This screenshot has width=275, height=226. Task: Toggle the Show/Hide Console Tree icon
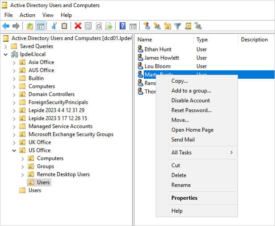pyautogui.click(x=41, y=26)
